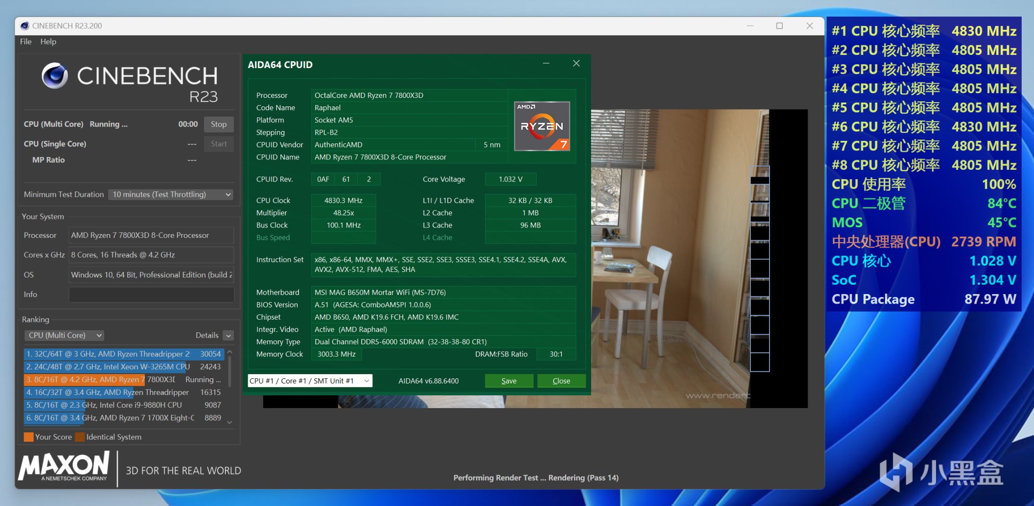Click the 'MP Ratio' label

pyautogui.click(x=48, y=160)
